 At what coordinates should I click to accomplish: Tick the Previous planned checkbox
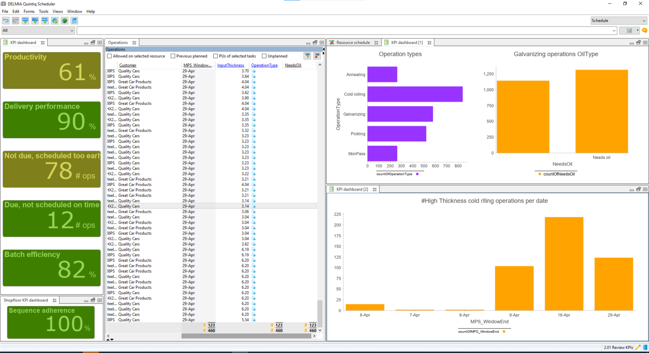pos(173,56)
